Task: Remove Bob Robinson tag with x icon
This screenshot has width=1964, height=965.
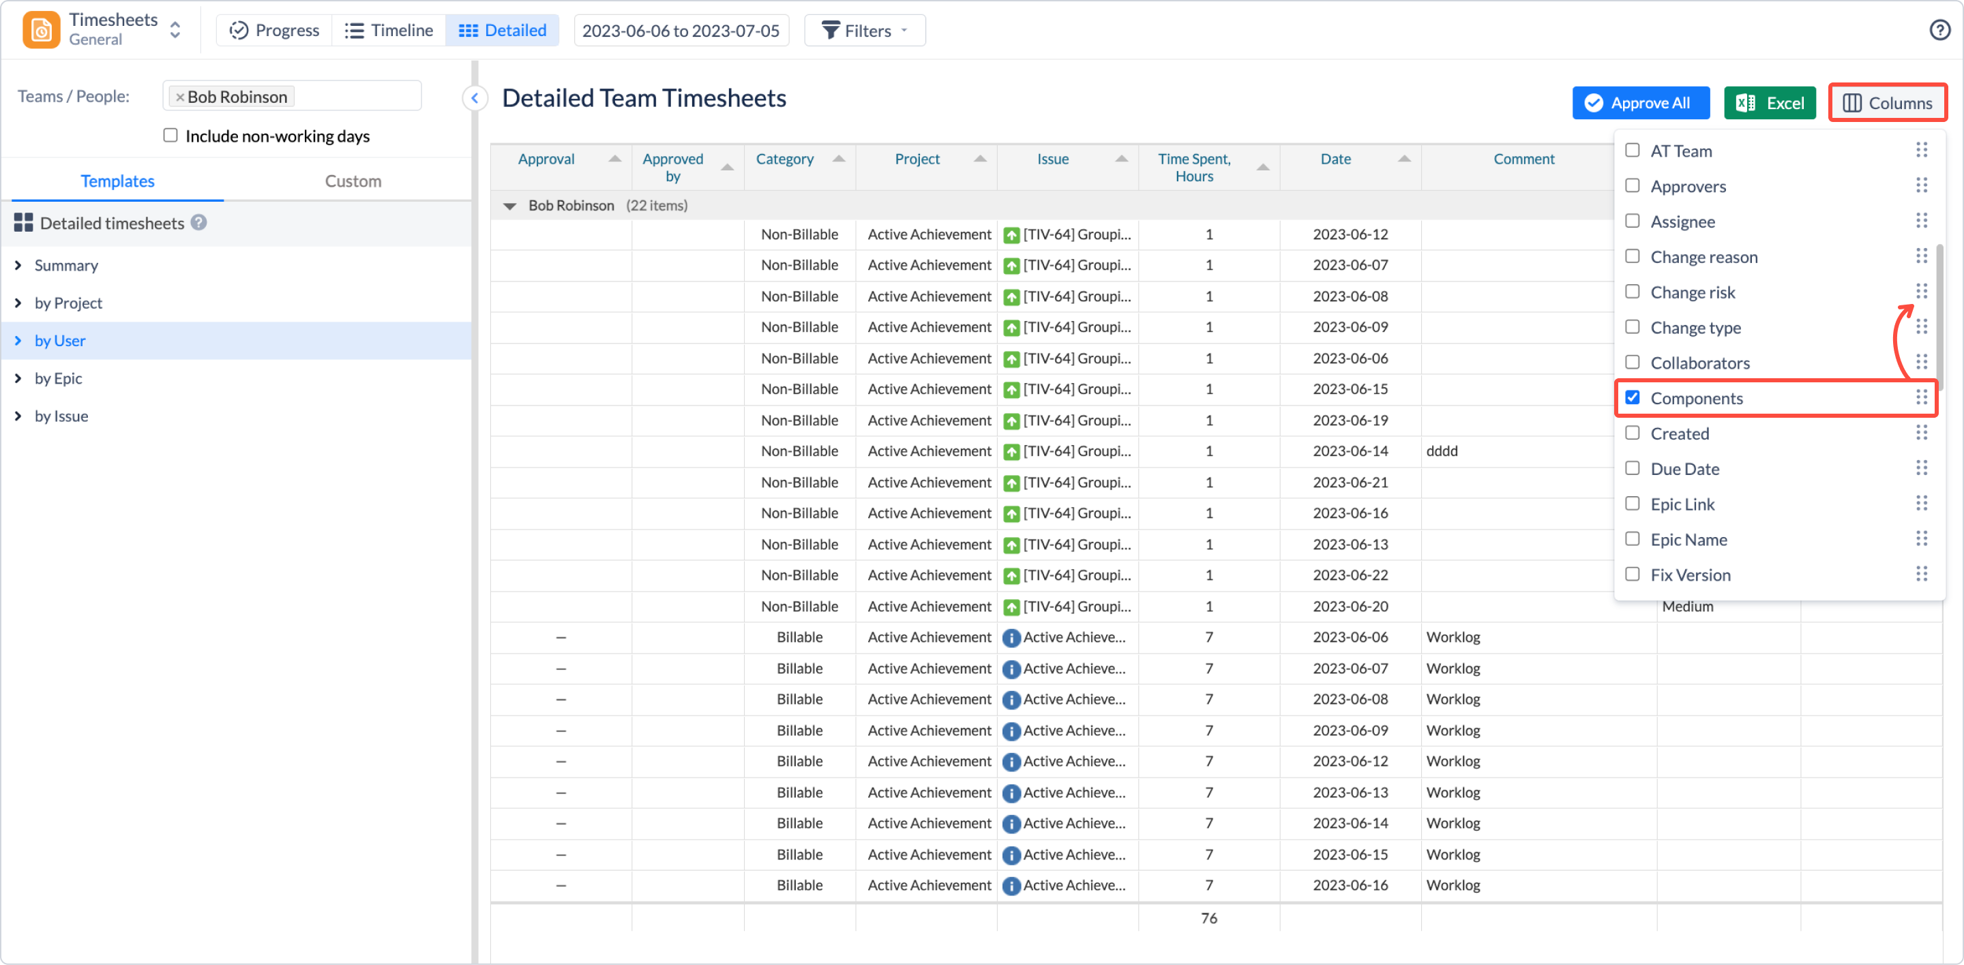Action: (x=180, y=97)
